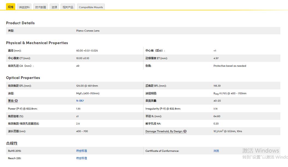Open the Compatible Mounts tab
Image resolution: width=288 pixels, height=167 pixels.
click(x=91, y=7)
